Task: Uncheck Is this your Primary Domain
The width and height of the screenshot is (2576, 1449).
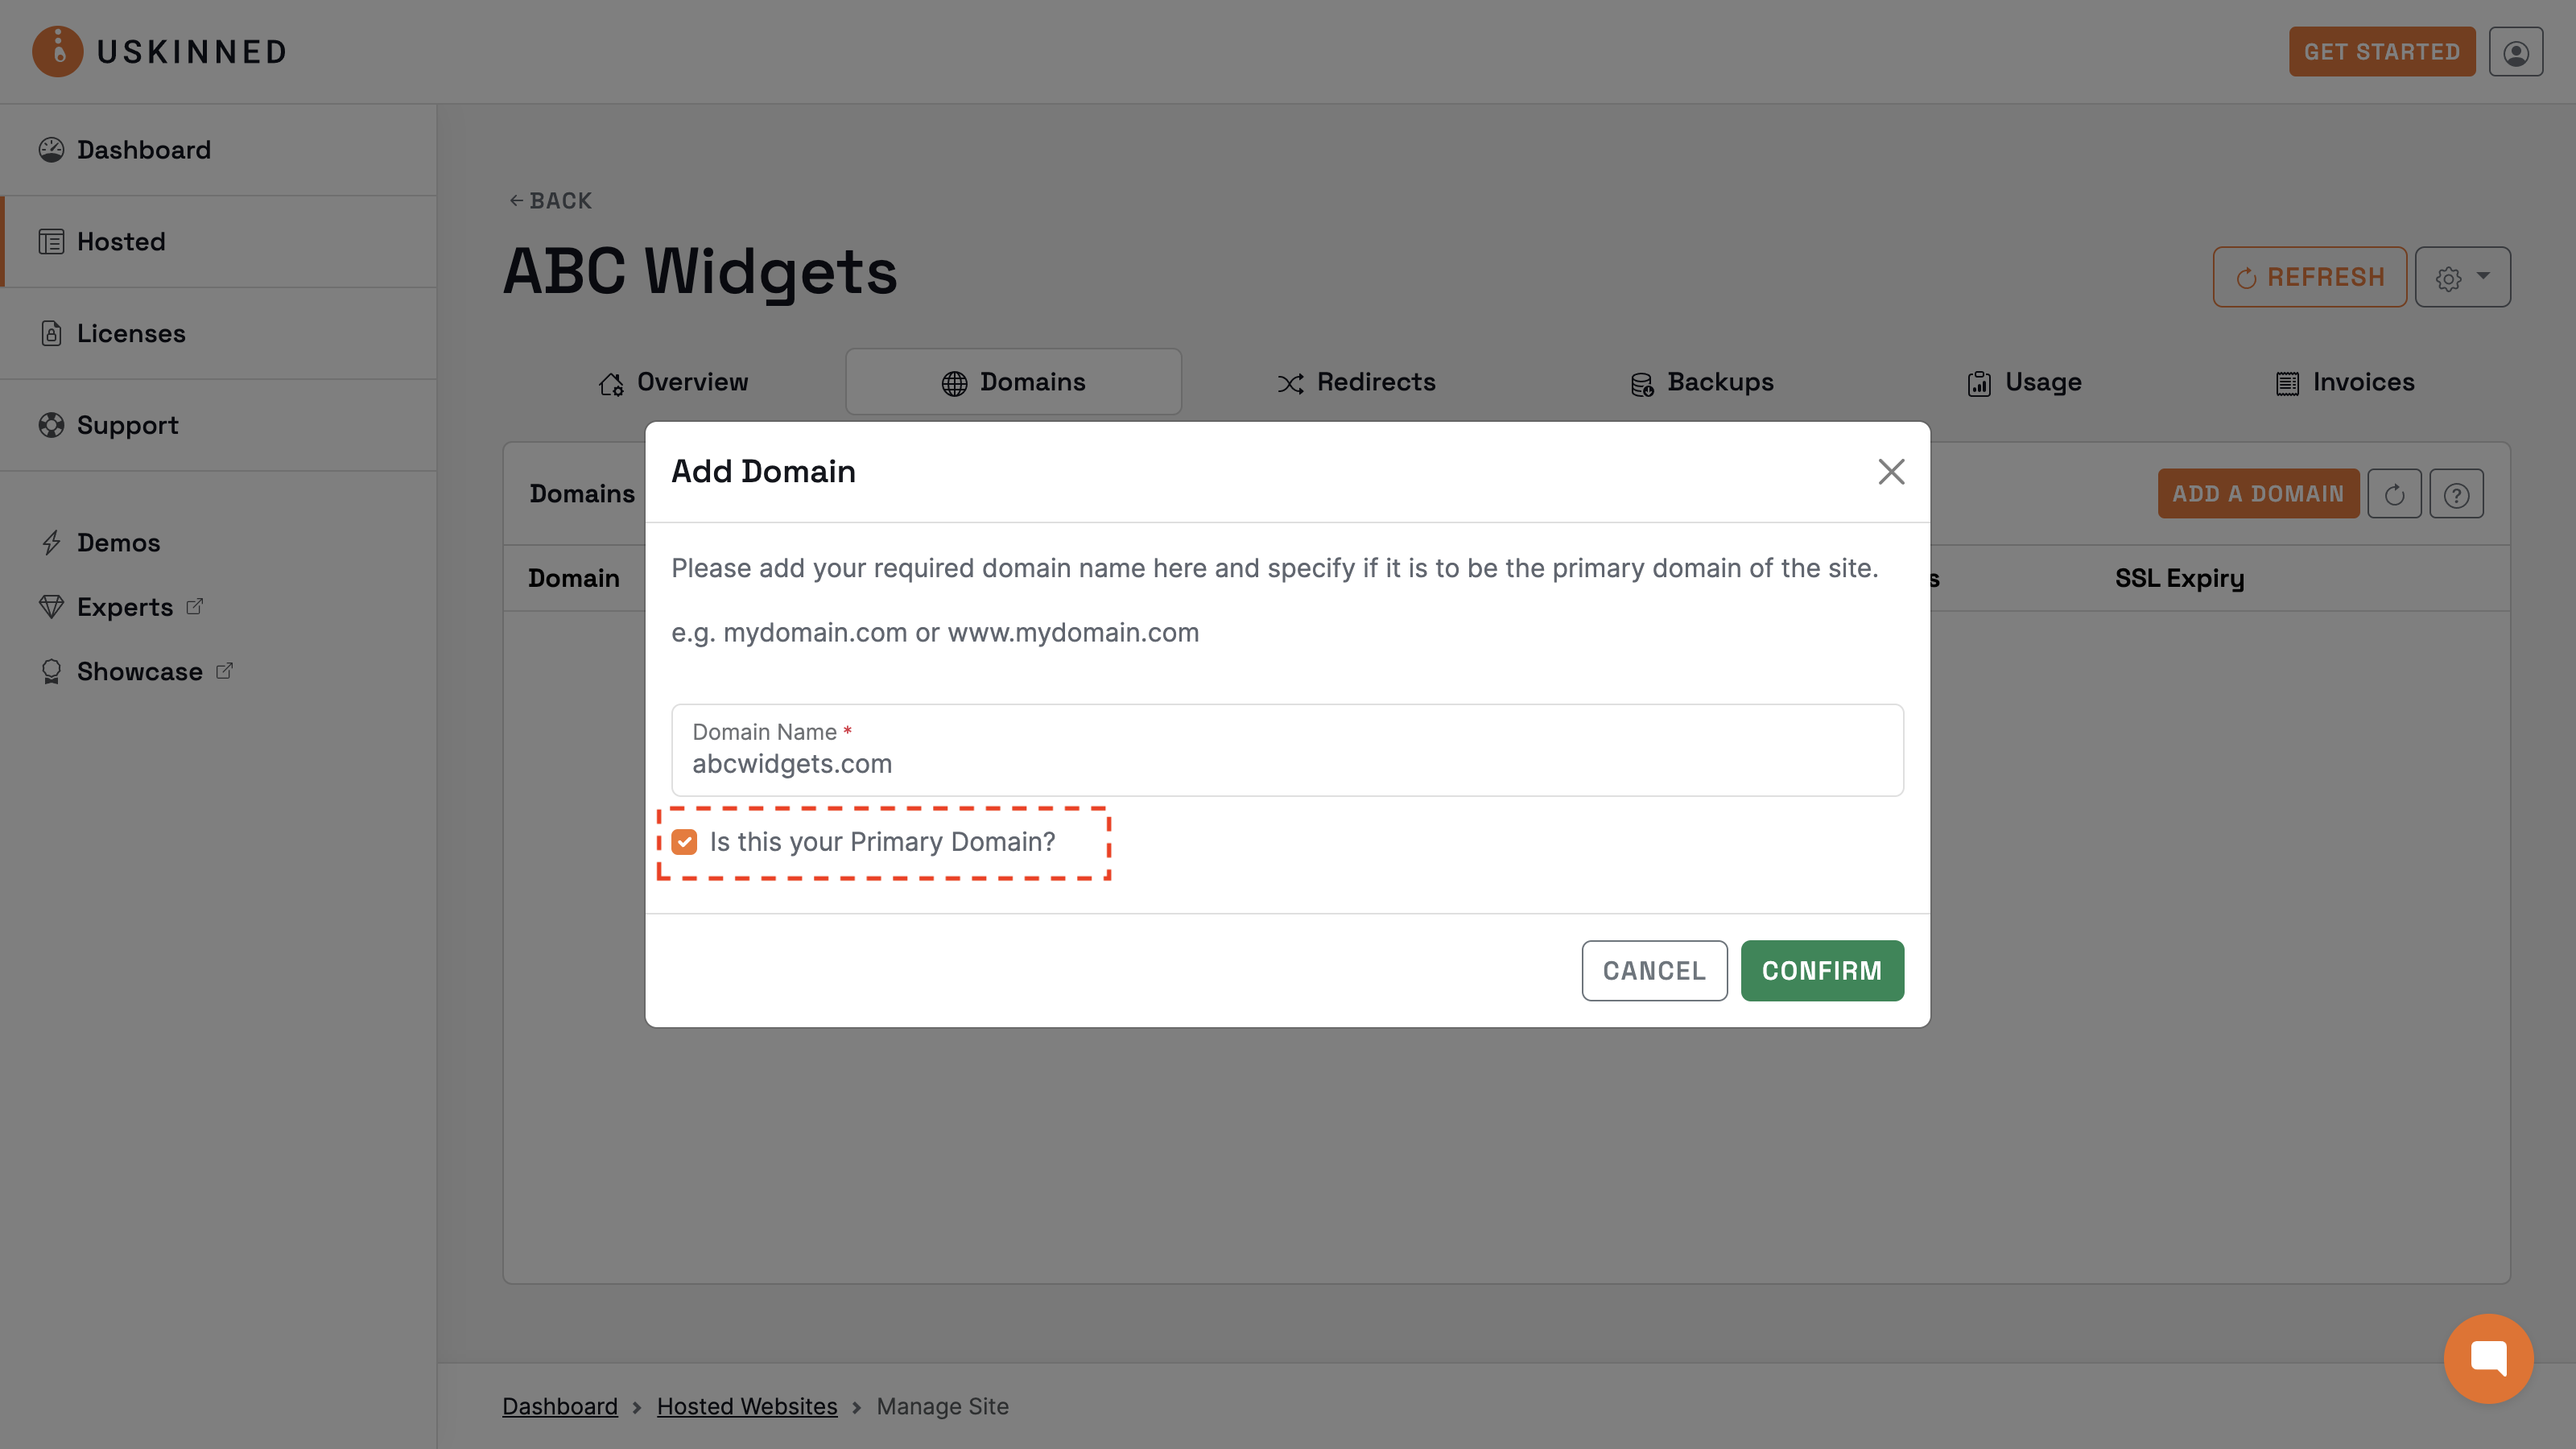Action: coord(684,841)
